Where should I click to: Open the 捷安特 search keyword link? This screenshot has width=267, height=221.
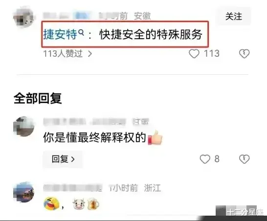(x=60, y=34)
